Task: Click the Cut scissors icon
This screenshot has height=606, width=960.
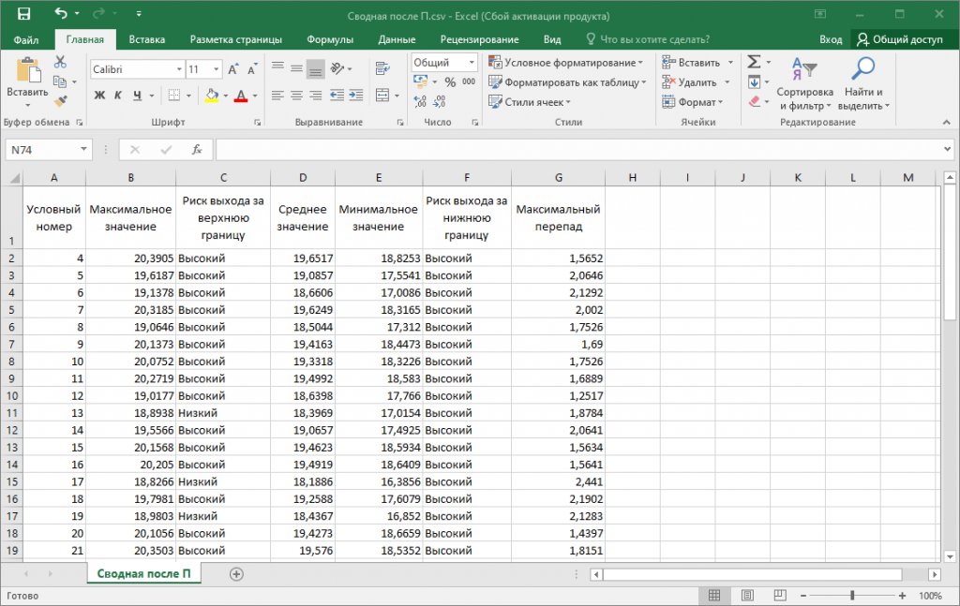Action: click(x=60, y=62)
